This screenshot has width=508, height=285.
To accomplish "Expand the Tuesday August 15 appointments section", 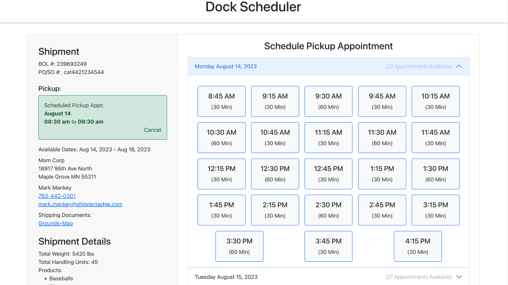I will pos(459,277).
